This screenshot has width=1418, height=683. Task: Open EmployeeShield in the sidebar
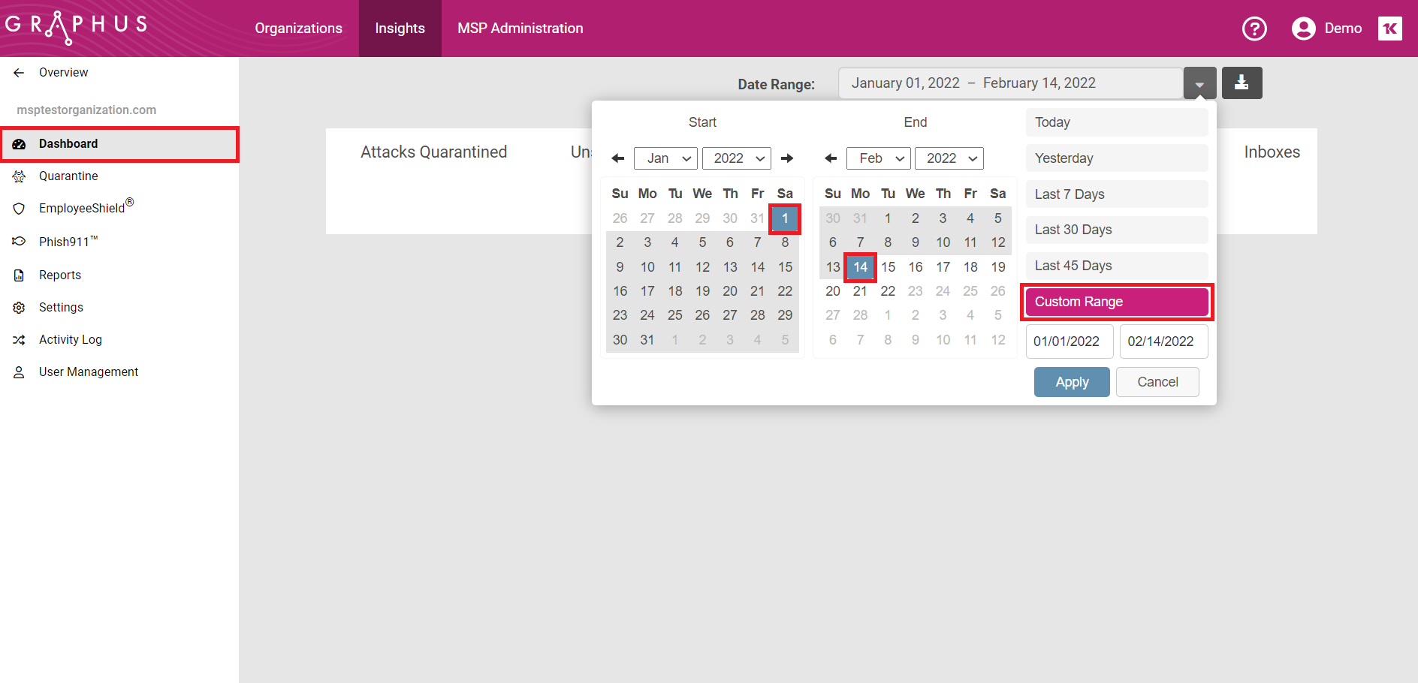click(x=86, y=207)
